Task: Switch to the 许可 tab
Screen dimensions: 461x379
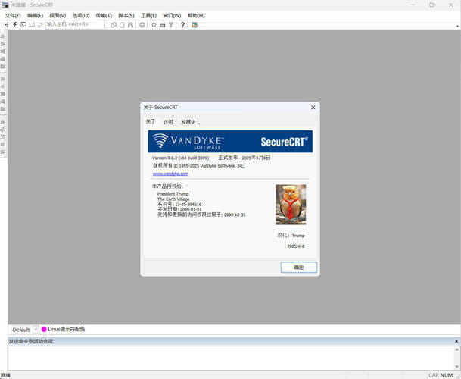Action: (168, 122)
